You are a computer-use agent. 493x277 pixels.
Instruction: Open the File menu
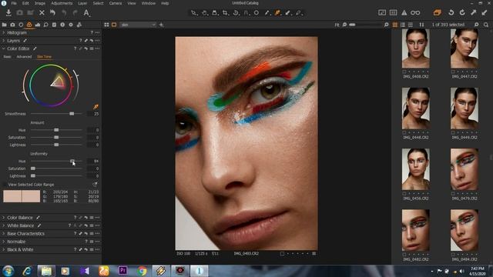(x=14, y=3)
